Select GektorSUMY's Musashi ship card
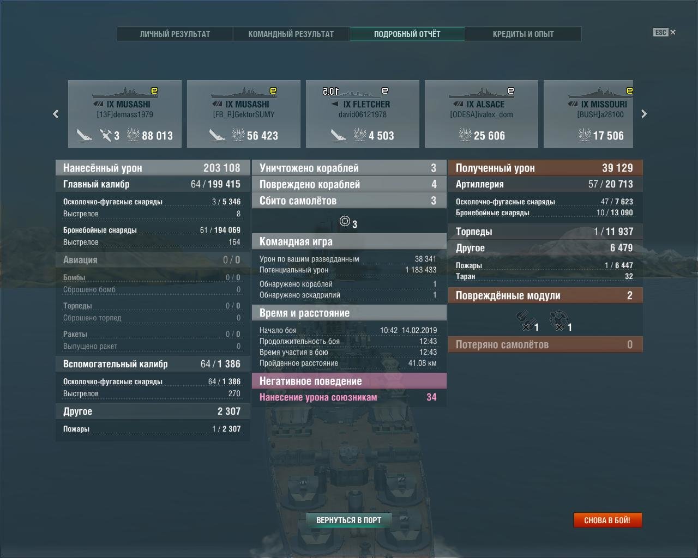This screenshot has width=698, height=558. tap(243, 113)
